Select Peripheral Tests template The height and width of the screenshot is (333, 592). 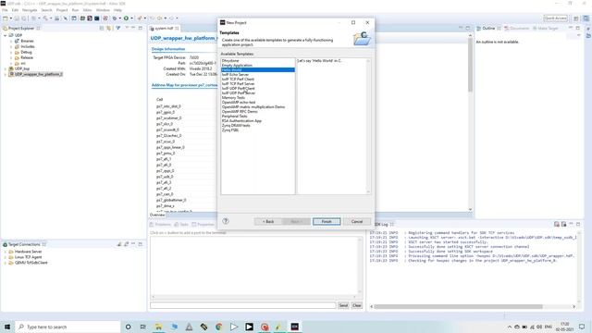(x=258, y=117)
